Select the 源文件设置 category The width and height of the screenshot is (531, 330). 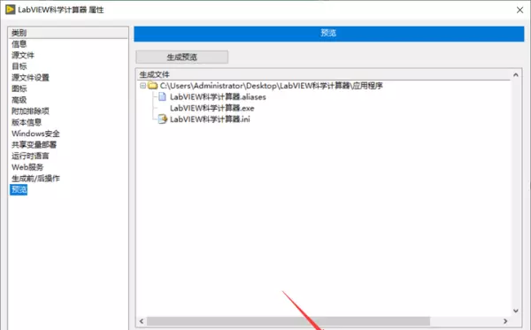(x=30, y=78)
